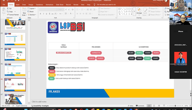
Task: Click Accessibility: Investigate in status bar
Action: click(x=40, y=106)
